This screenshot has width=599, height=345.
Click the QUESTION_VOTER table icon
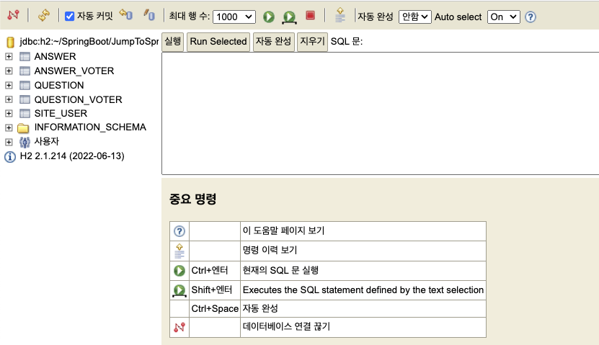tap(25, 99)
